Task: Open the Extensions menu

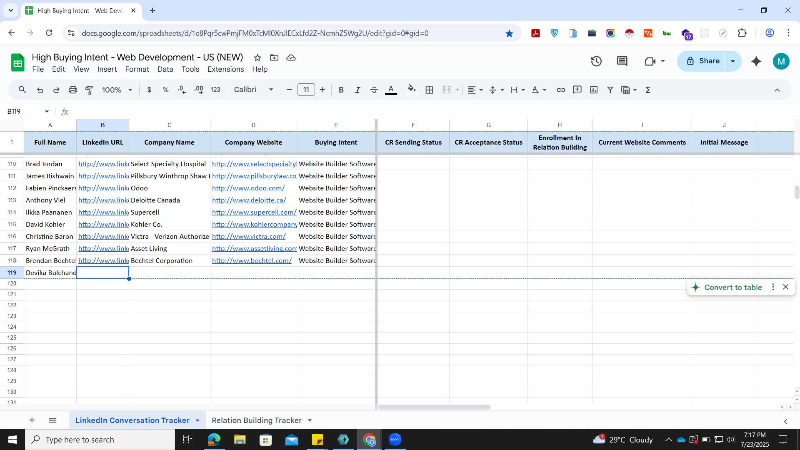Action: tap(225, 69)
